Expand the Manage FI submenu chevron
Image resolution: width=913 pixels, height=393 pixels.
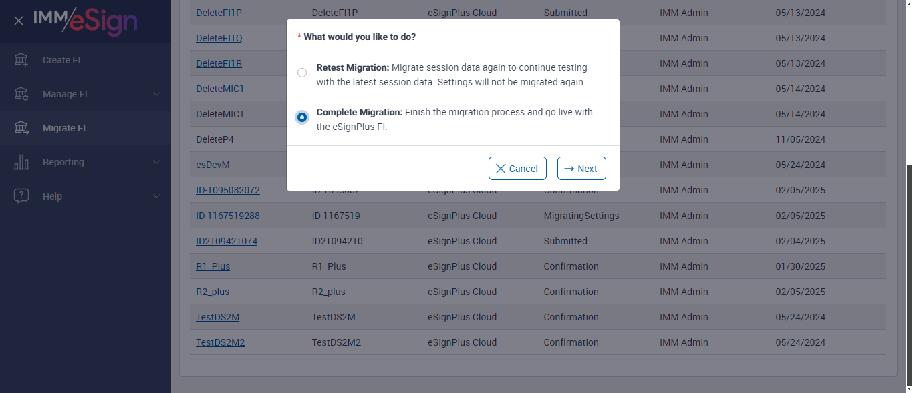(156, 94)
